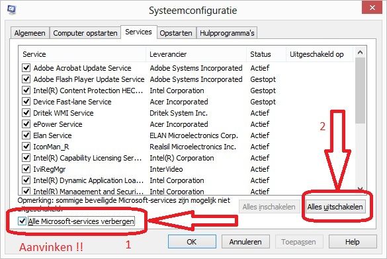Image resolution: width=387 pixels, height=259 pixels.
Task: Click the Systeemconfiguratie title bar icon
Action: point(12,10)
